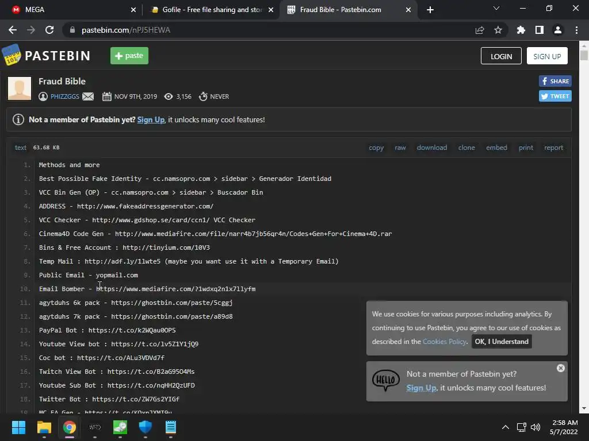Open the Extensions puzzle icon
Screen dimensions: 589x441
click(x=521, y=30)
